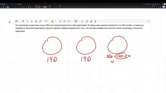
Task: Toggle bold formatting in text editor
Action: [x=23, y=21]
